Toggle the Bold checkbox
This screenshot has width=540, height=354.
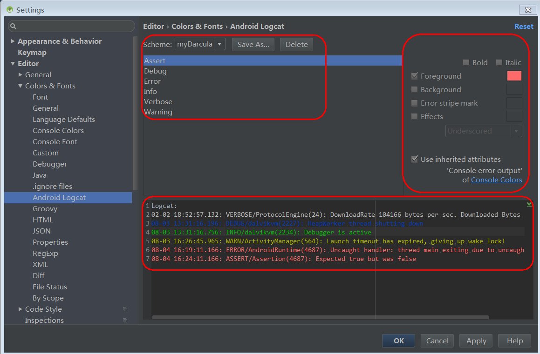[x=466, y=62]
